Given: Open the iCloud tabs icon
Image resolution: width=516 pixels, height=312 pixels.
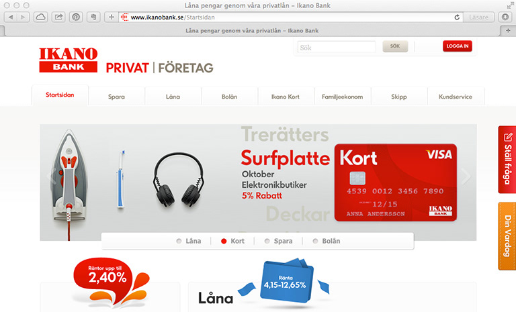Looking at the screenshot, I should [40, 17].
